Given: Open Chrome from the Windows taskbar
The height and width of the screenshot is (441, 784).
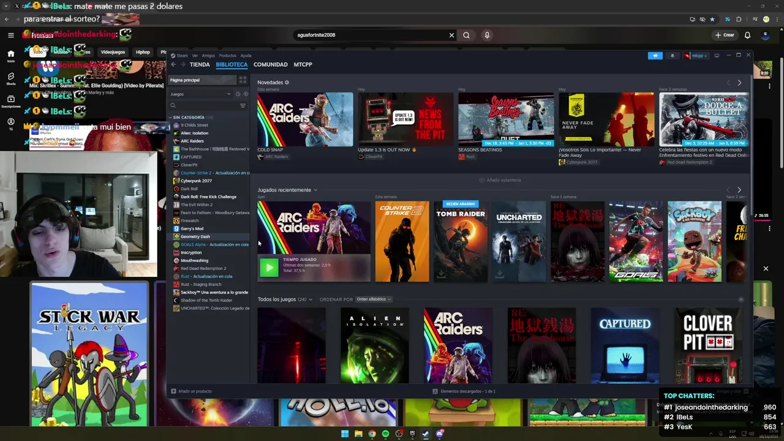Looking at the screenshot, I should pyautogui.click(x=372, y=434).
